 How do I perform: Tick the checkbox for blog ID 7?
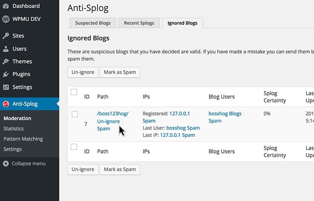click(x=75, y=114)
